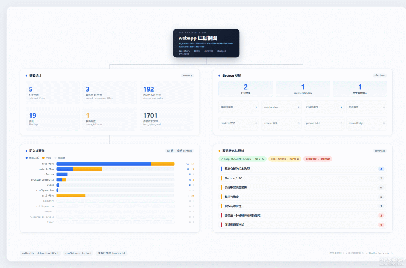Open the IPC 操作 card showing 2

pos(245,89)
